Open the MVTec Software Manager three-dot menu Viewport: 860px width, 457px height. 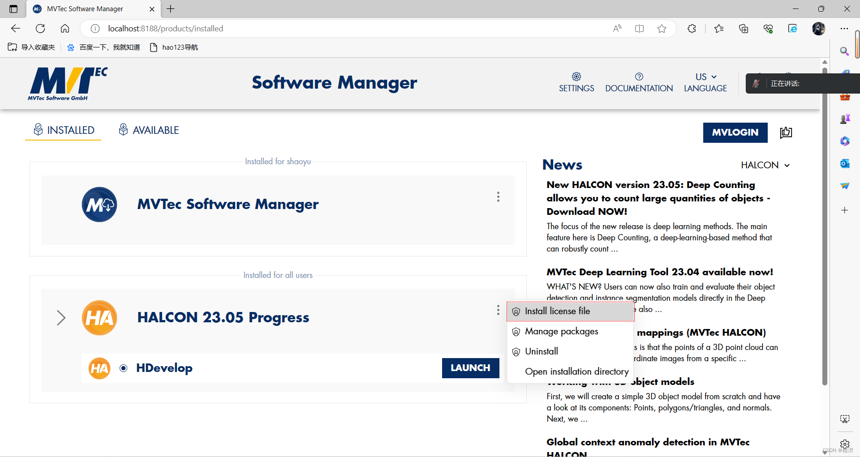pyautogui.click(x=498, y=197)
